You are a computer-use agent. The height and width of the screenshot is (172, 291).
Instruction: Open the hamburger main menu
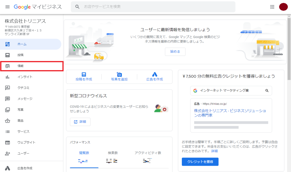7,7
